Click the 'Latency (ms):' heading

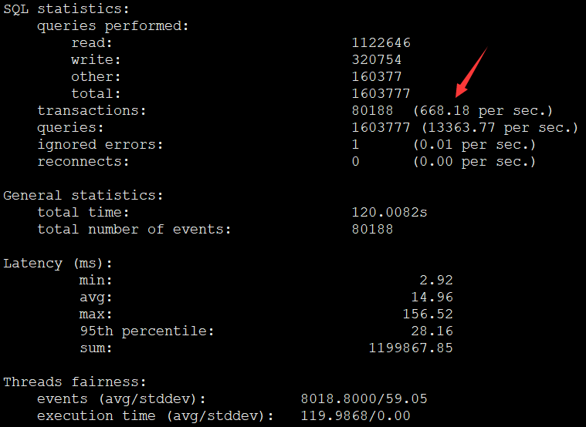[58, 264]
